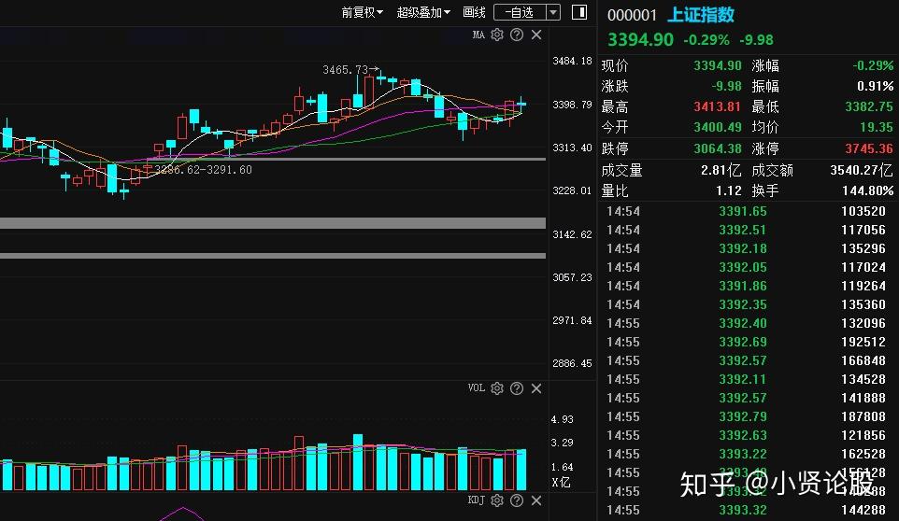
Task: Open KDJ indicator help icon
Action: 517,500
